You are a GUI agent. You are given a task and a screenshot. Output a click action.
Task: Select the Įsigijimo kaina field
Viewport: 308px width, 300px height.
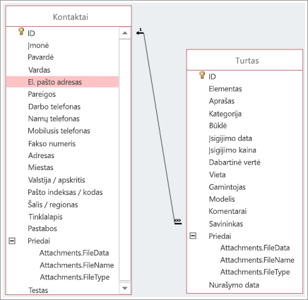[232, 150]
